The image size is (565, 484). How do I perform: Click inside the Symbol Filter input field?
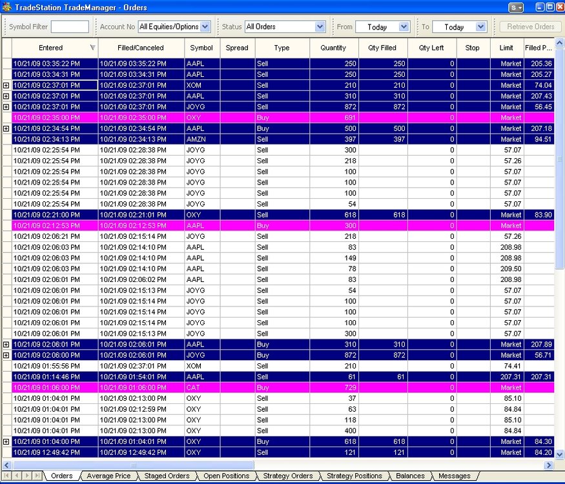(x=70, y=26)
